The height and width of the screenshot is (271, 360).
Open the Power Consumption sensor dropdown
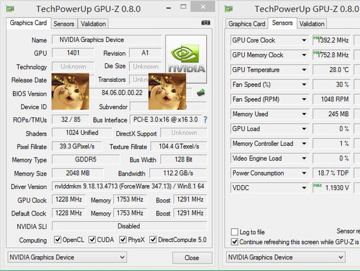click(304, 173)
